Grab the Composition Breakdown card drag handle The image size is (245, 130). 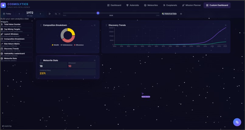pyautogui.click(x=41, y=25)
